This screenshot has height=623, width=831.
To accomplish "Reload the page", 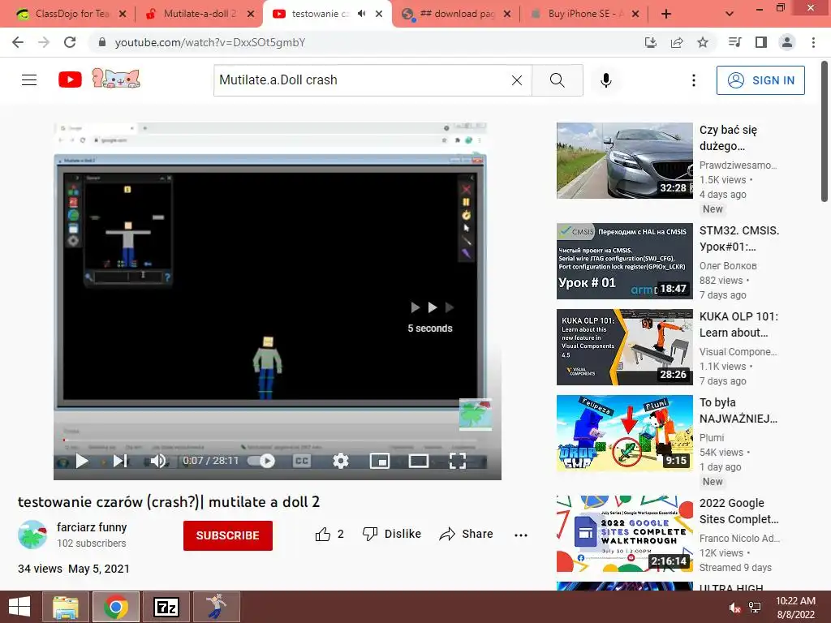I will (70, 42).
